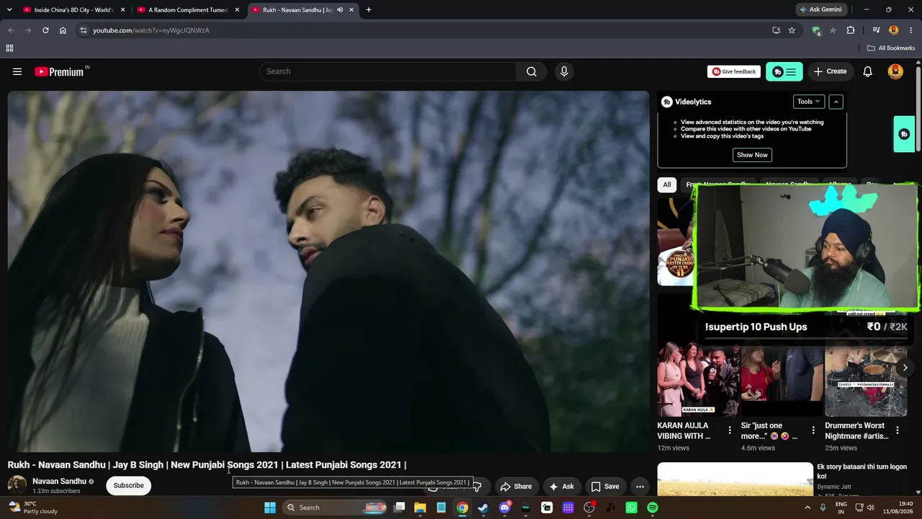Mute the Rukh tab audio
The height and width of the screenshot is (519, 922).
339,10
